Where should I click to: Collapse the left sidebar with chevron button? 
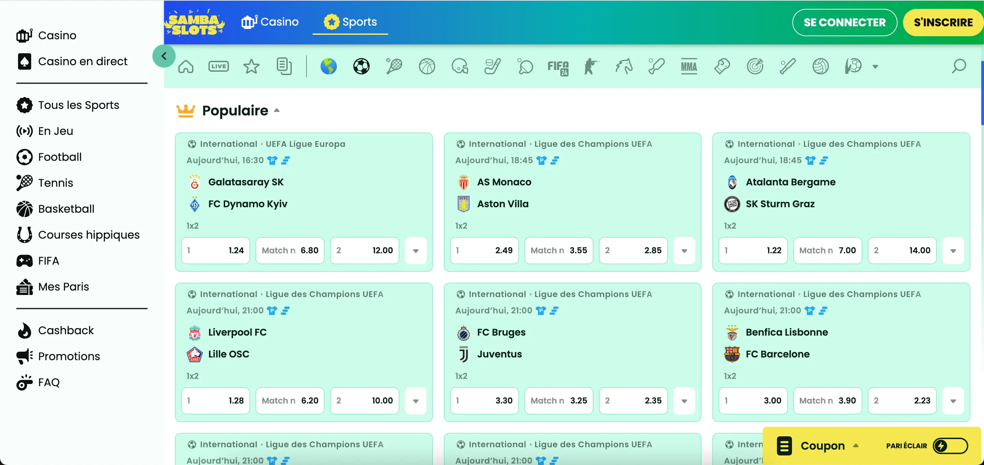[164, 56]
